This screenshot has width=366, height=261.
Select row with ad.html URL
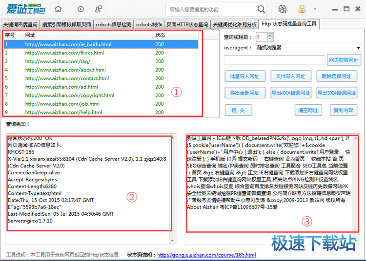click(101, 87)
